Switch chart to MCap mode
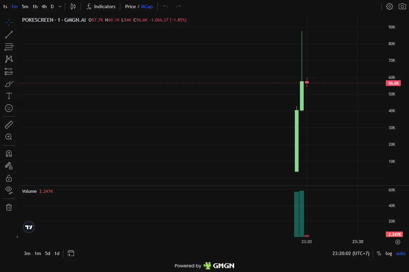The height and width of the screenshot is (272, 409). click(147, 6)
